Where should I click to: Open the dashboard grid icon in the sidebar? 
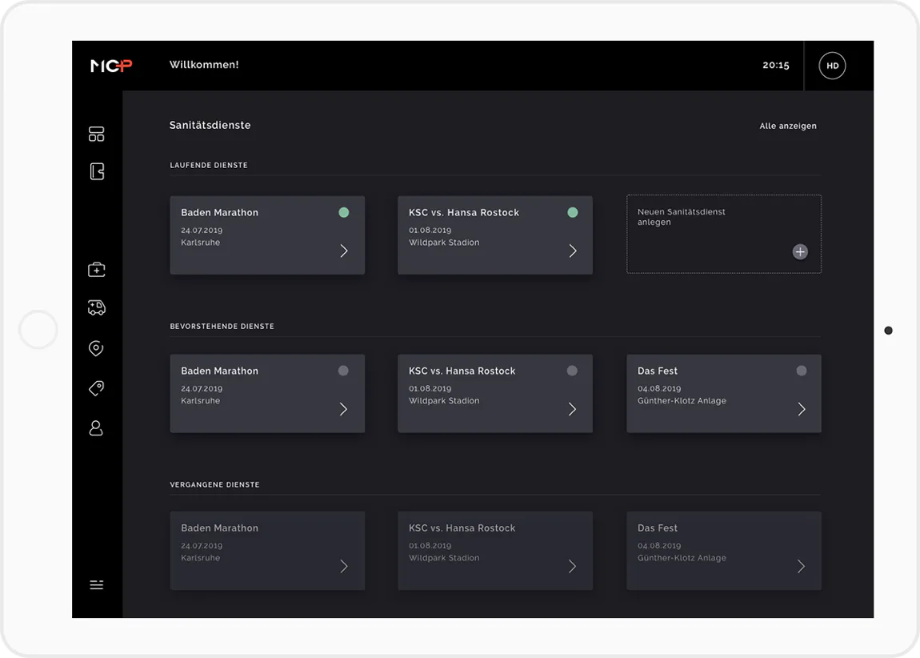[x=96, y=134]
